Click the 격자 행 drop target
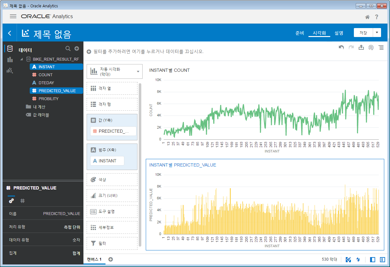The image size is (390, 267). click(112, 104)
